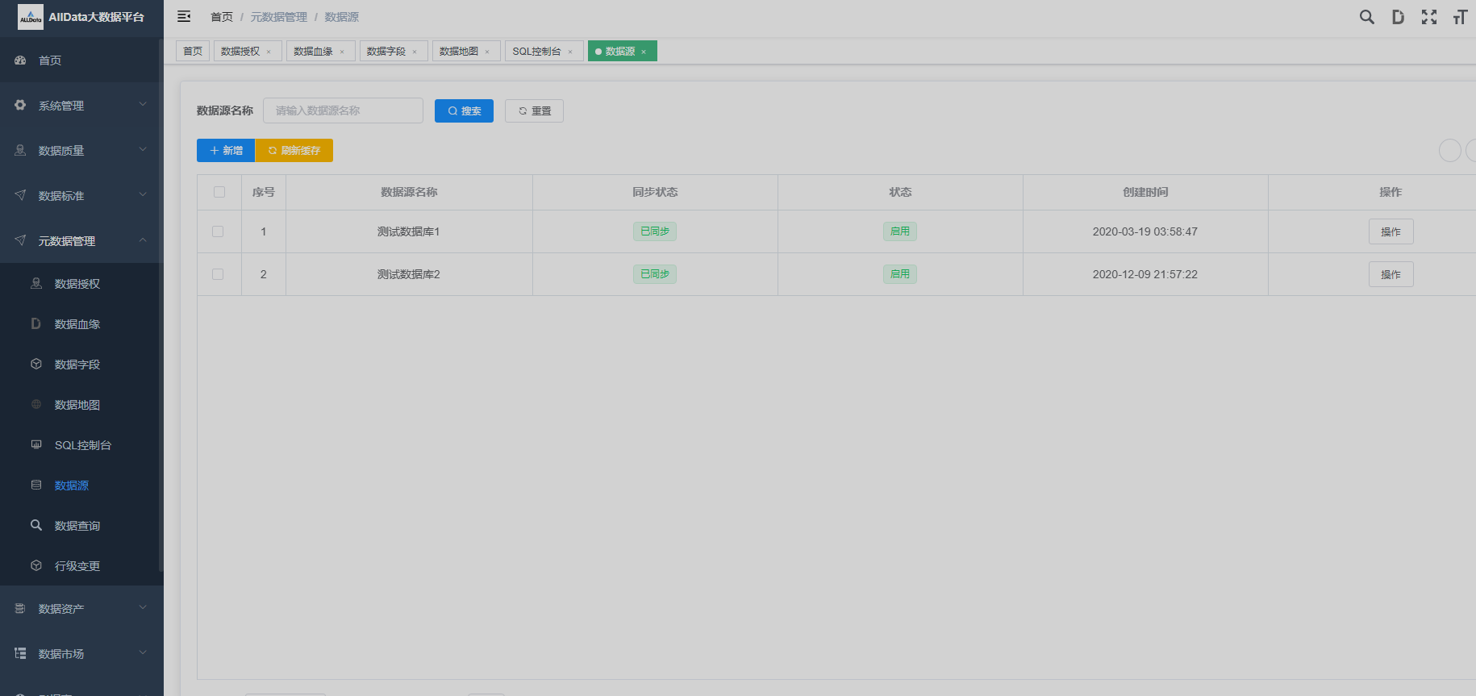Close the SQL控制台 tab

pyautogui.click(x=570, y=52)
